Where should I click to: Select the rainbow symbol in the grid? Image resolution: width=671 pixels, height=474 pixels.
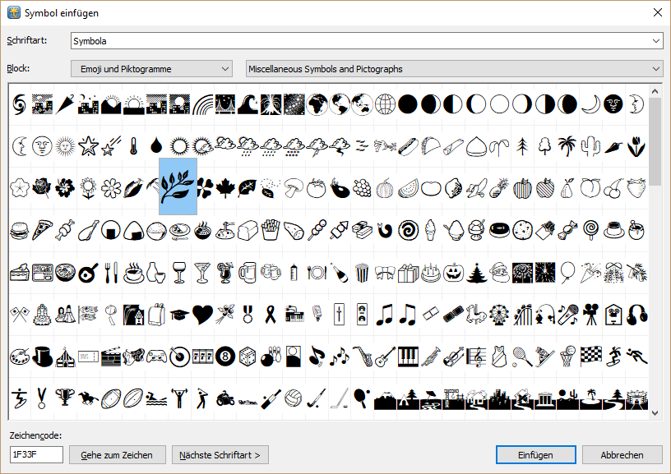click(x=202, y=104)
